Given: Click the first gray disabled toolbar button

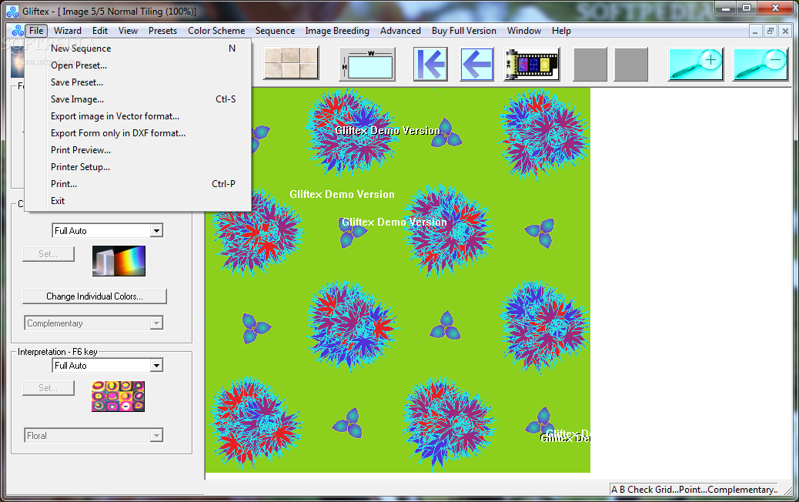Looking at the screenshot, I should [x=590, y=64].
